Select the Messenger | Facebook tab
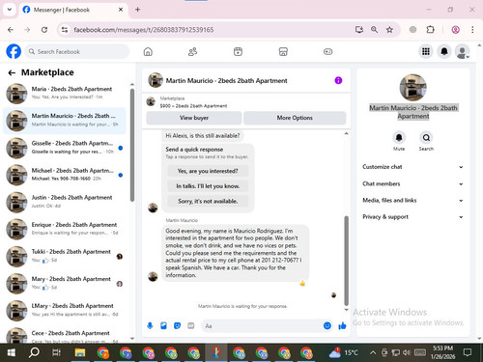The height and width of the screenshot is (362, 483). [x=72, y=10]
